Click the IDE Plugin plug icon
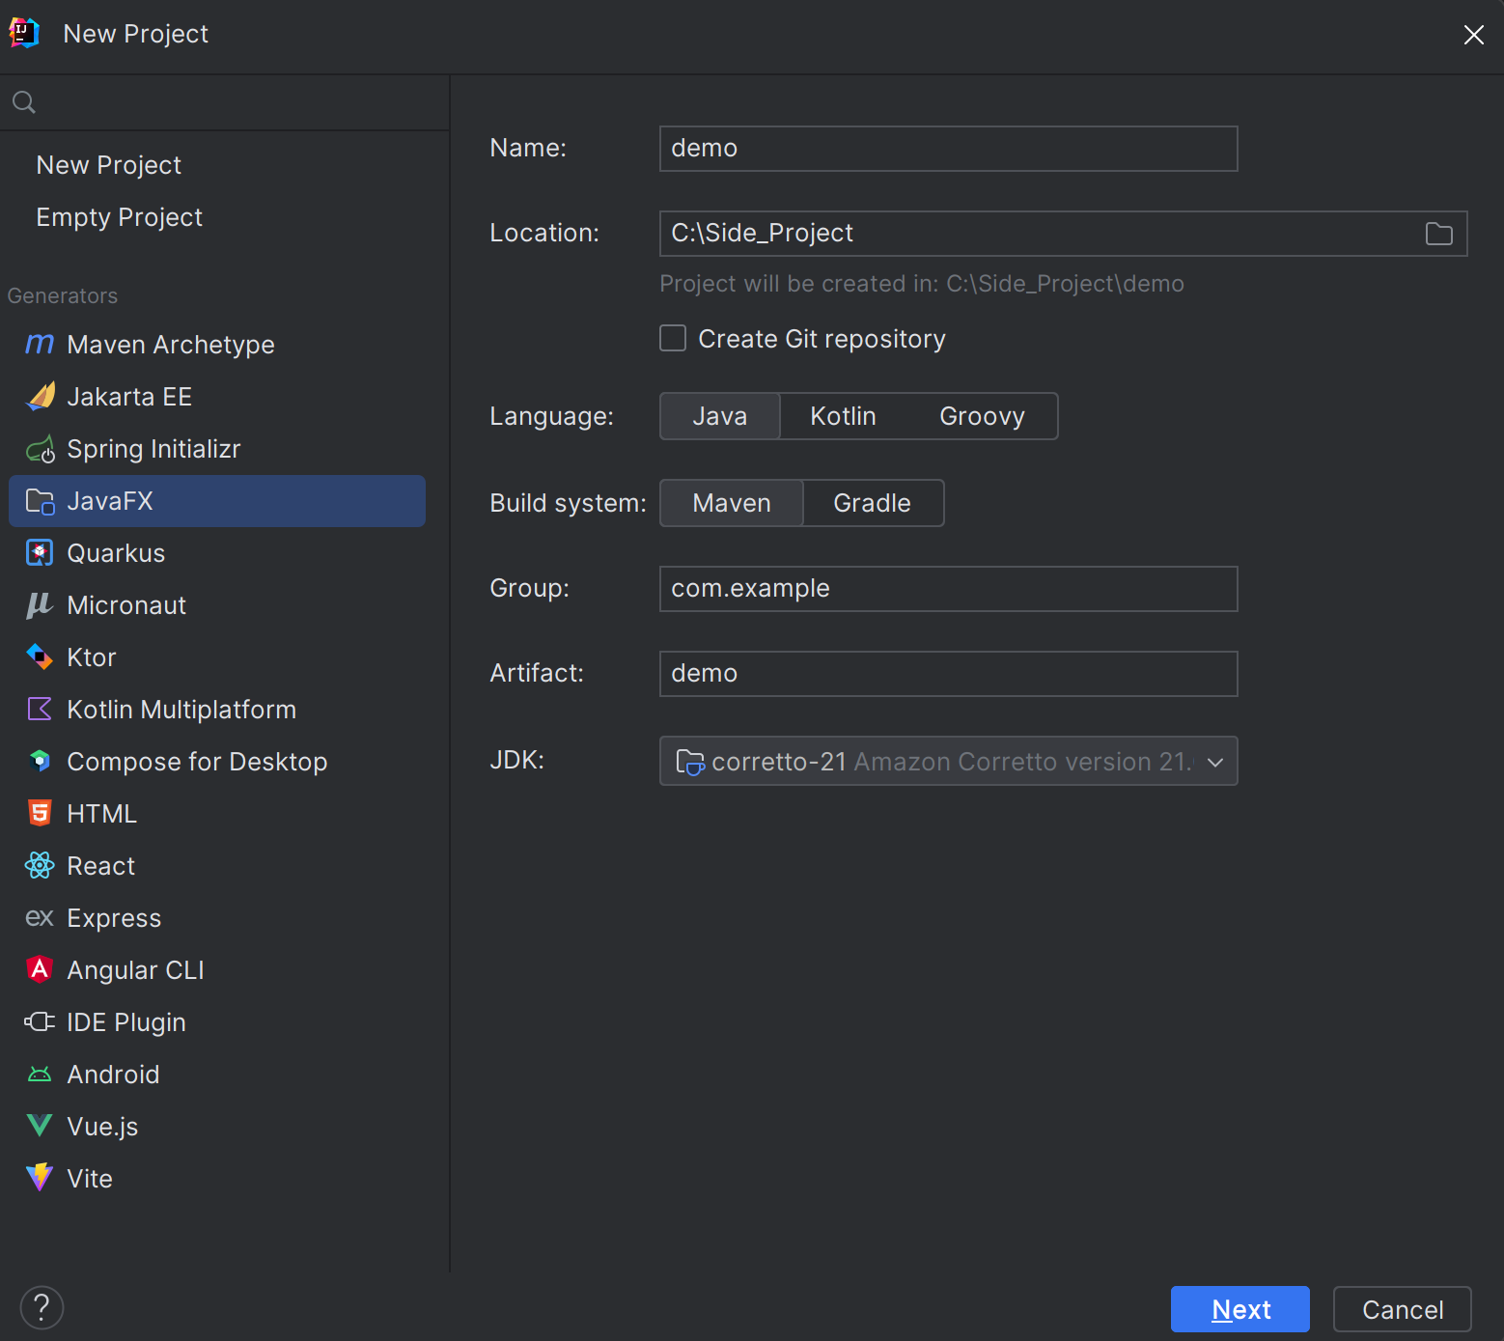The height and width of the screenshot is (1341, 1504). tap(40, 1021)
